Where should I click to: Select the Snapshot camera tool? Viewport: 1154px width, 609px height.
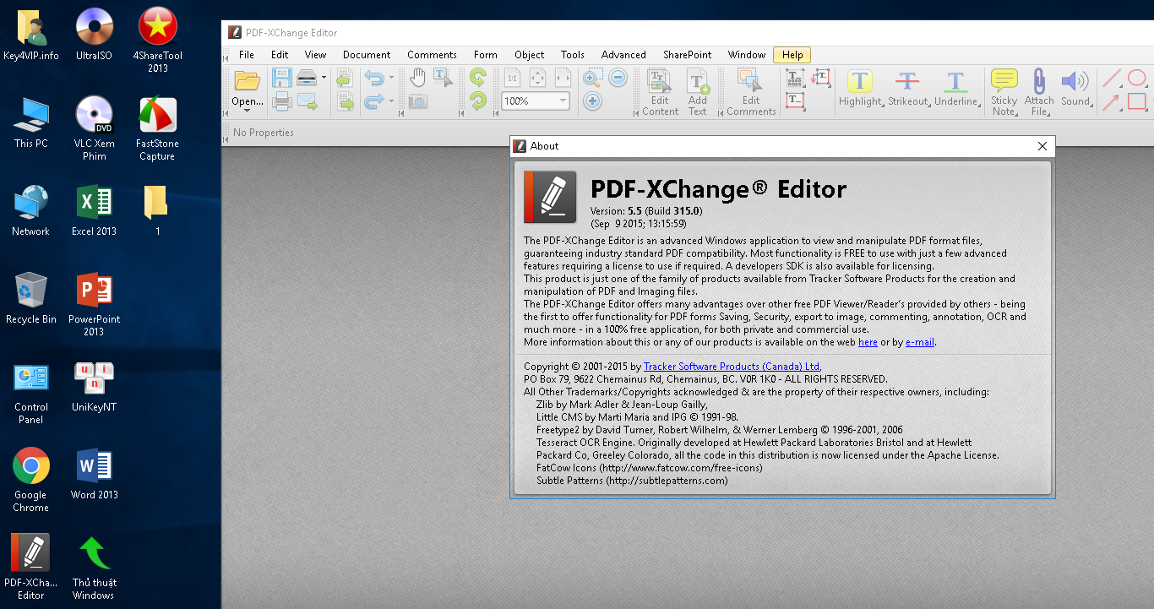(x=417, y=101)
